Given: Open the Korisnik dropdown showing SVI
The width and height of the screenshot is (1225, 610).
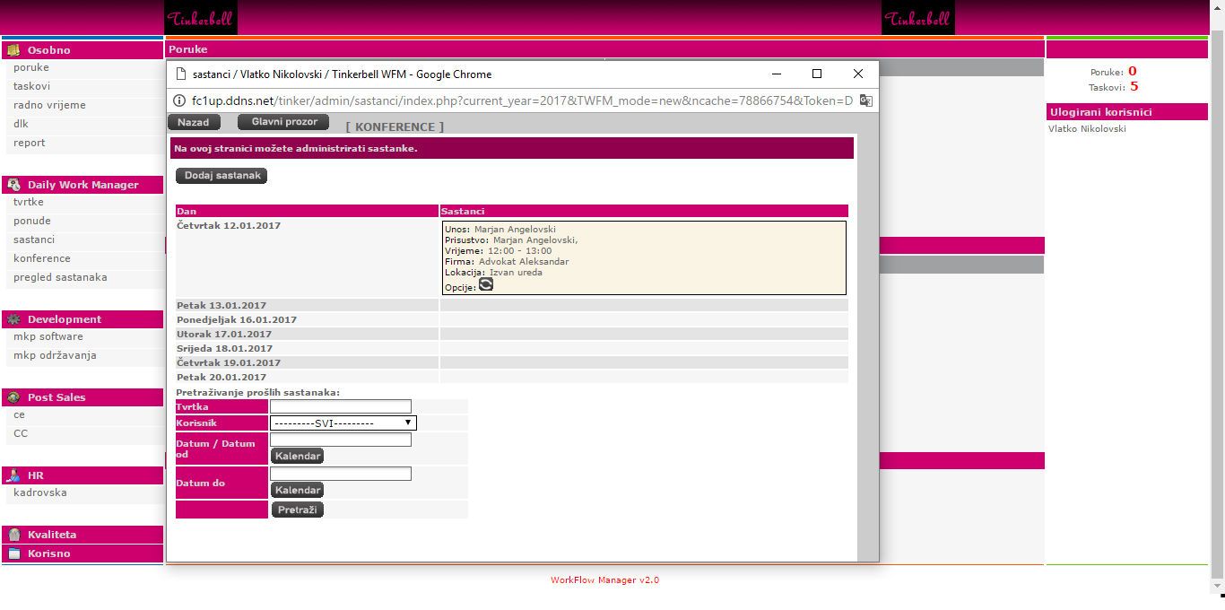Looking at the screenshot, I should [343, 423].
